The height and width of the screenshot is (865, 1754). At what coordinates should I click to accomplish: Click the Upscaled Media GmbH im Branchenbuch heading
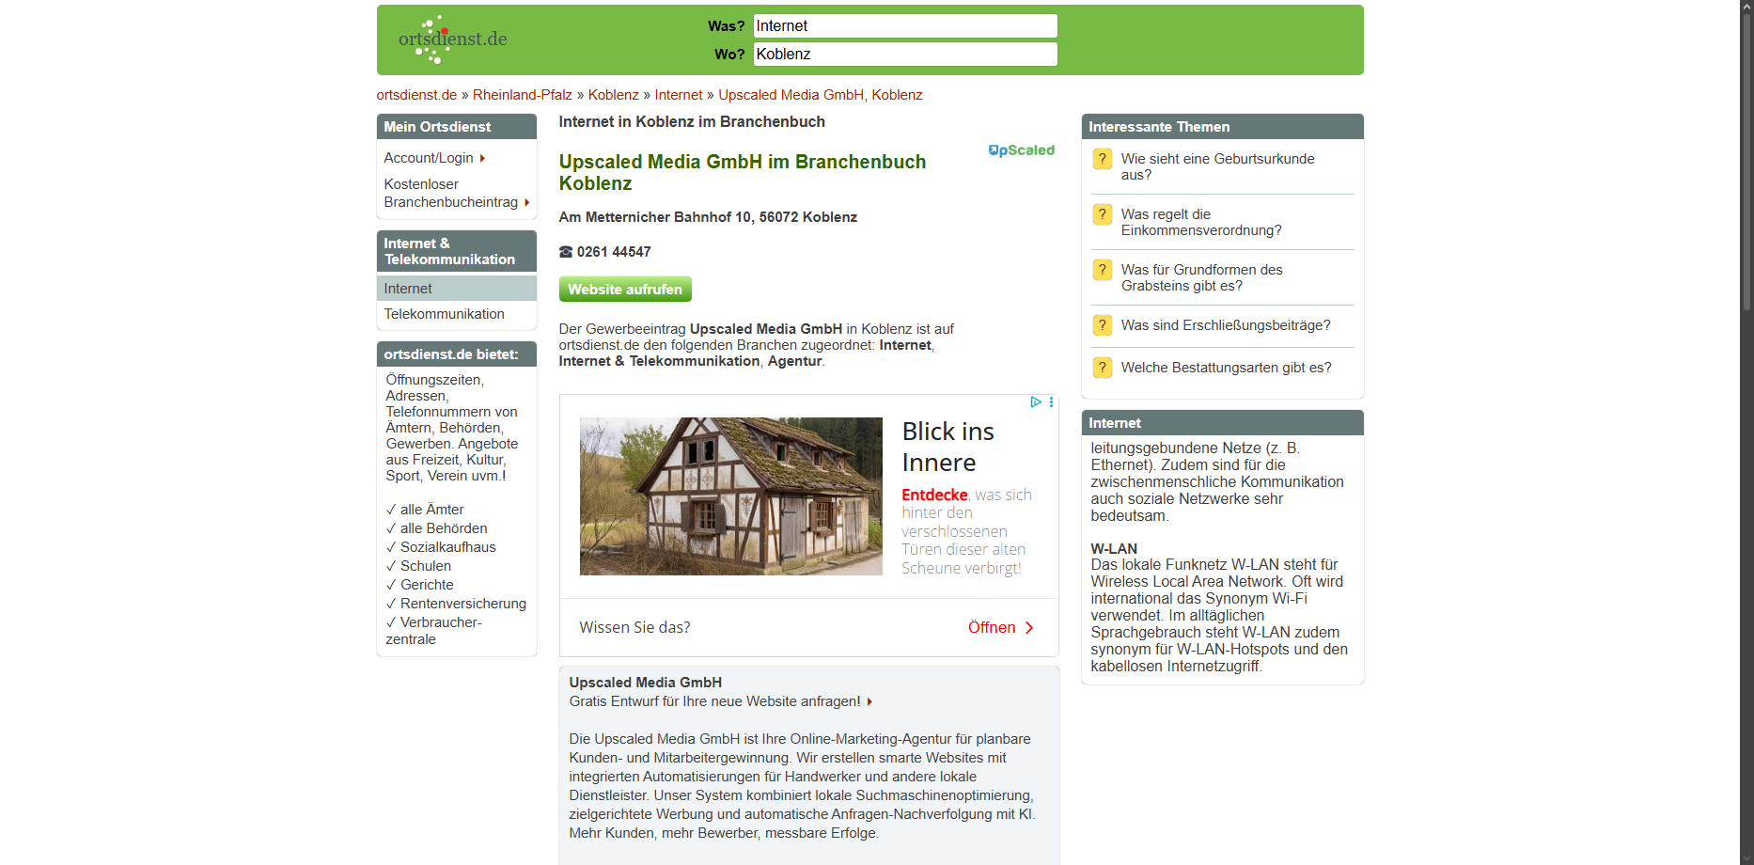(743, 173)
